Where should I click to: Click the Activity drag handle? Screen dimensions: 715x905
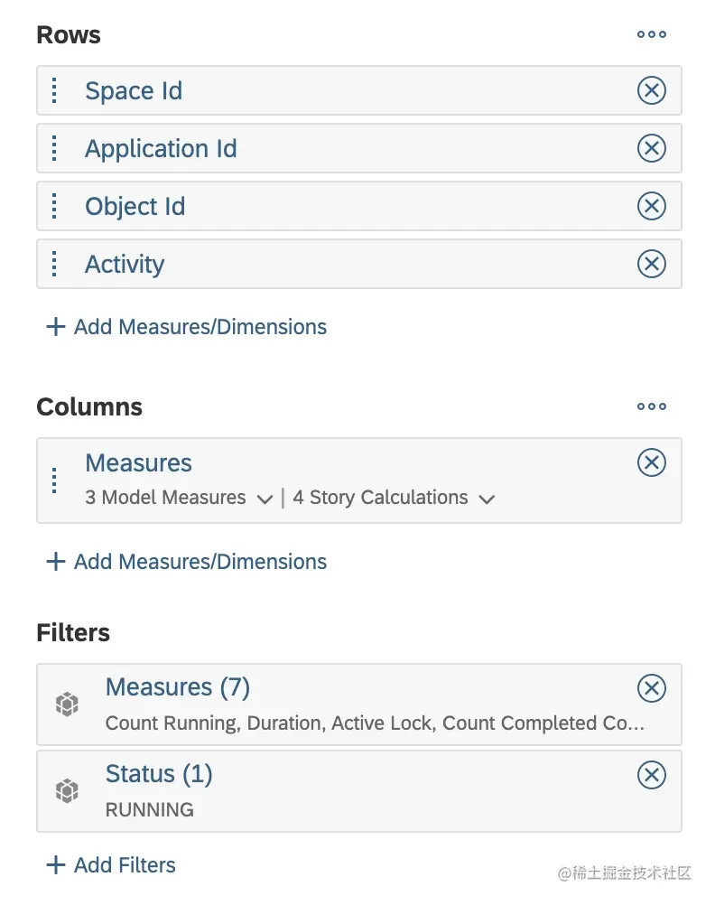pyautogui.click(x=54, y=264)
